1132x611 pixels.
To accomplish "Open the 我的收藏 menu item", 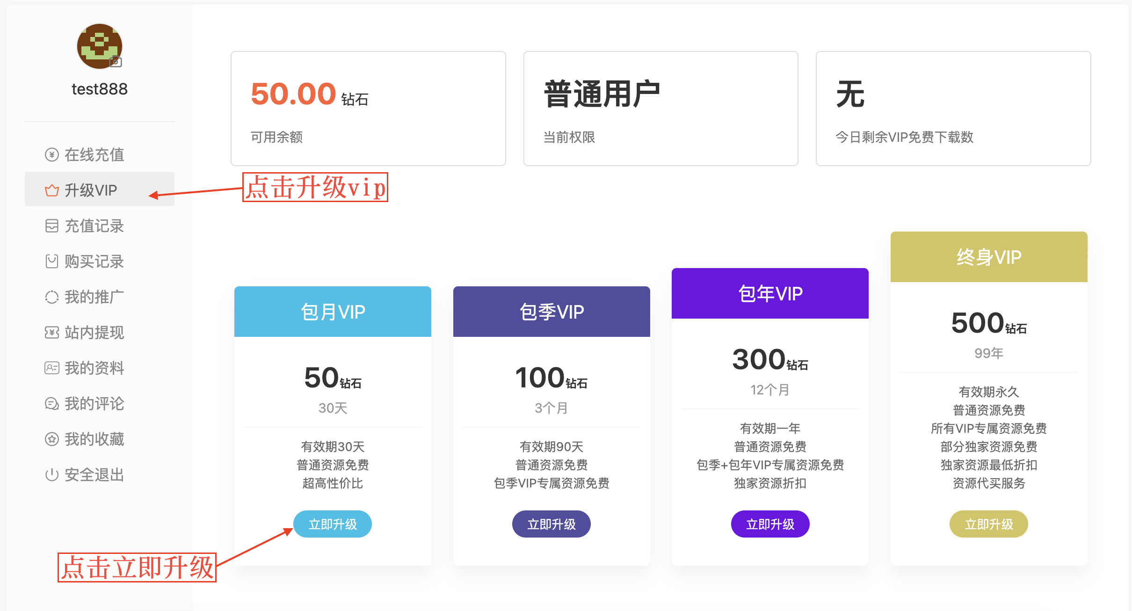I will [x=94, y=439].
